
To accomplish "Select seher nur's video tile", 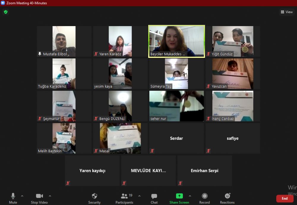I will pos(176,106).
